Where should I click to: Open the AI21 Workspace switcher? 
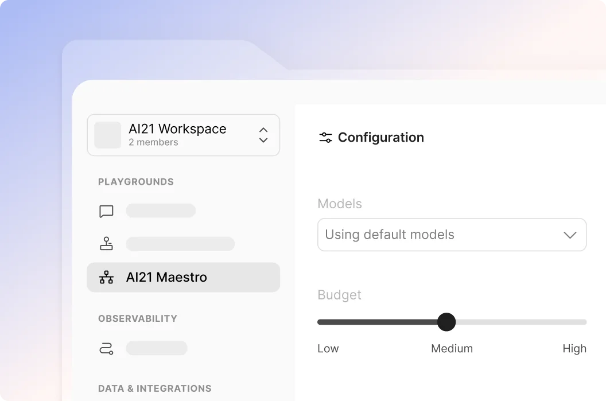click(184, 135)
